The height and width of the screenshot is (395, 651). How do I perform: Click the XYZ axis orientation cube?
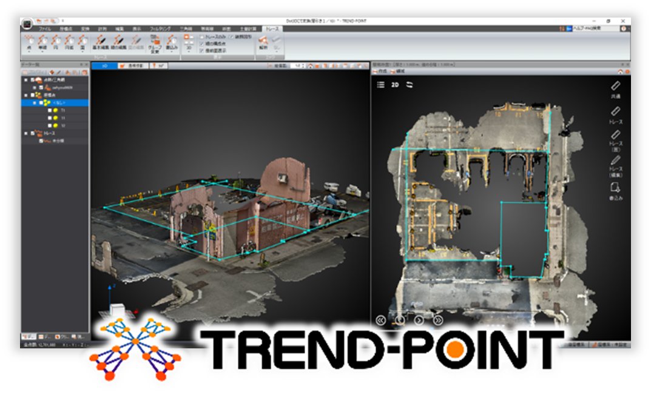coord(118,309)
